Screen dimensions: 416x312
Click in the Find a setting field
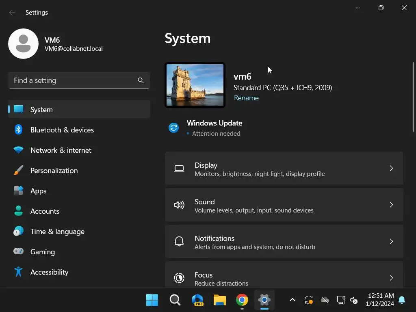coord(79,80)
